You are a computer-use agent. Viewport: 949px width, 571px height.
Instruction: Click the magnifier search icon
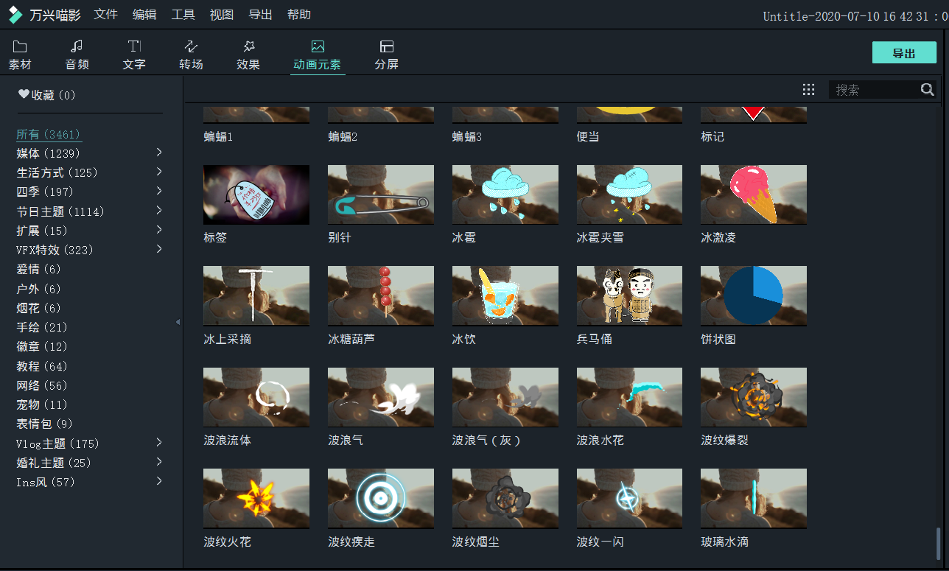coord(927,90)
